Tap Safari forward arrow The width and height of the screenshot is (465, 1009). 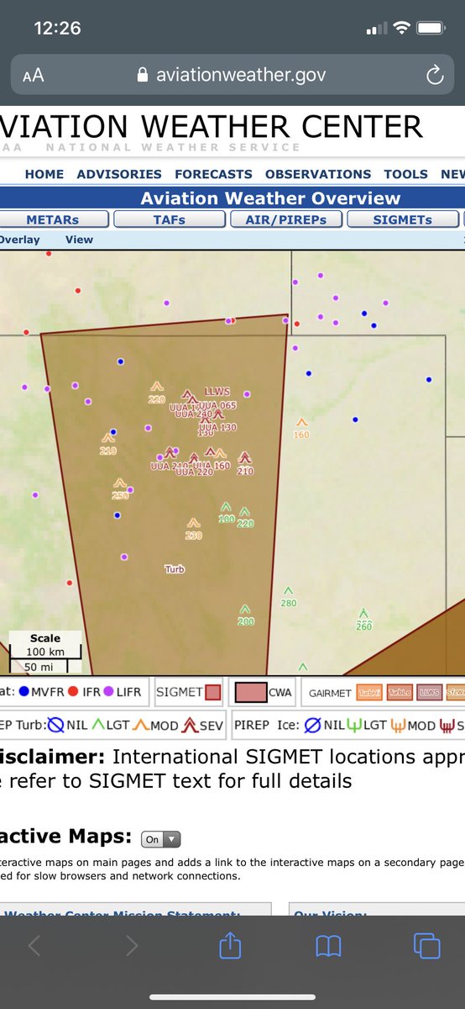click(x=131, y=947)
